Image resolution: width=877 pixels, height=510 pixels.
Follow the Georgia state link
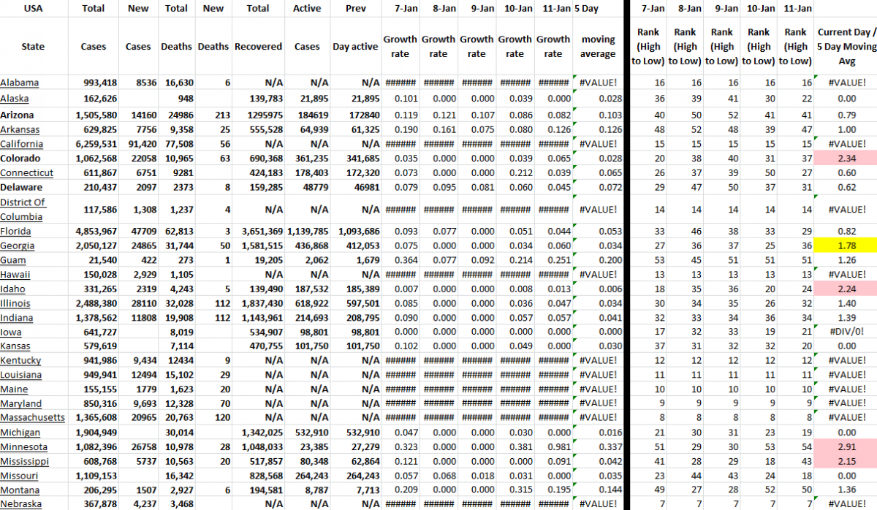point(18,246)
